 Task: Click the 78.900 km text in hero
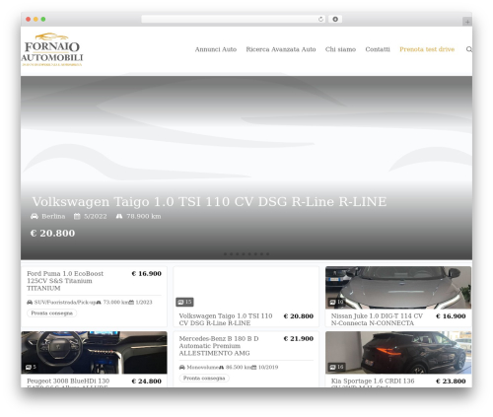point(144,216)
